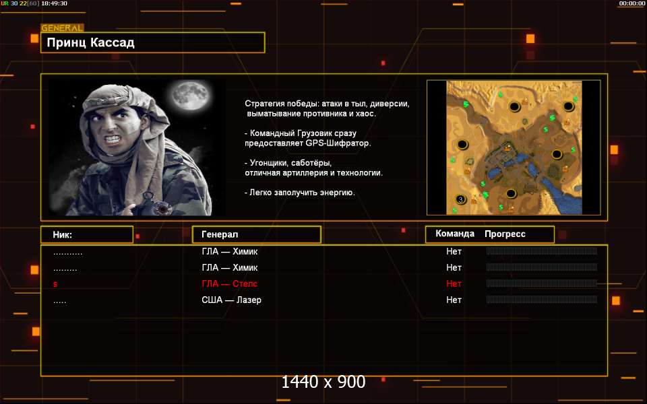
Task: Select the 'Команда' column heading
Action: (455, 234)
